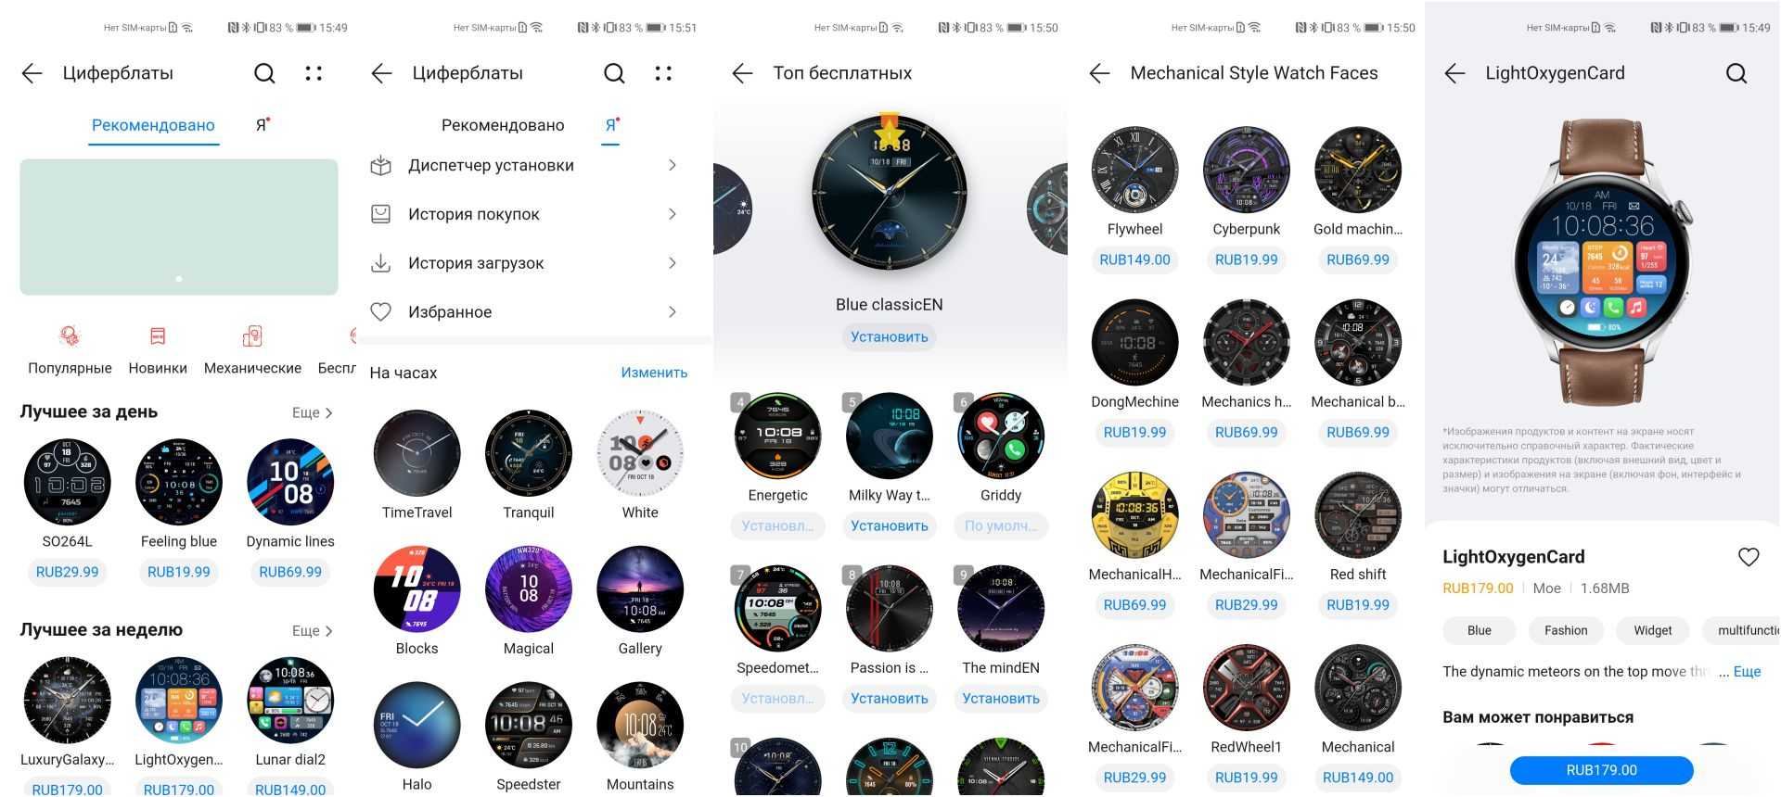
Task: Go back from Mechanical Style Watch Faces
Action: point(1099,73)
